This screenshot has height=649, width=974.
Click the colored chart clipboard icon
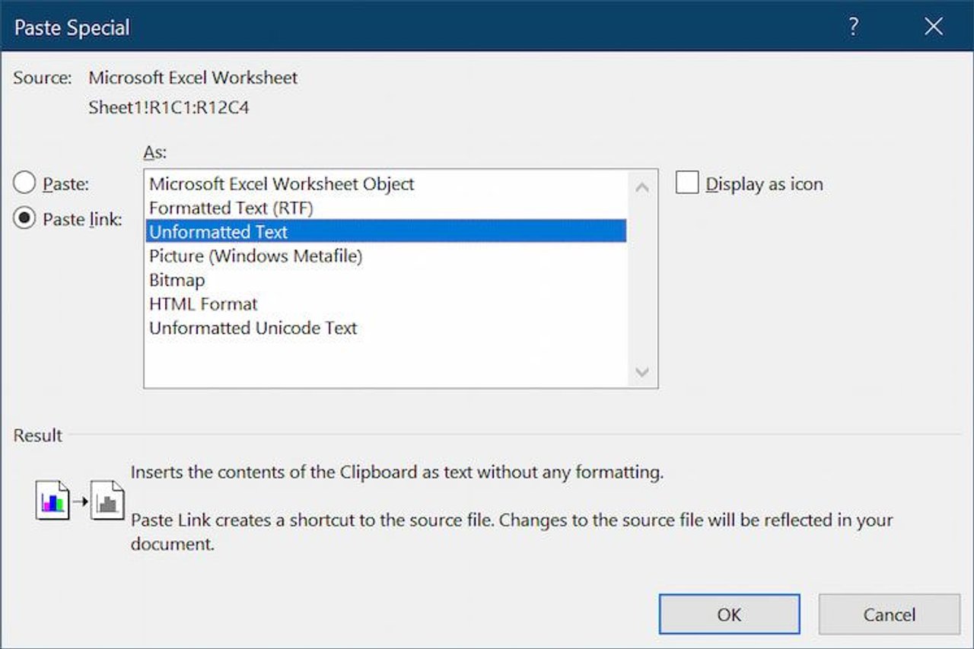(53, 502)
